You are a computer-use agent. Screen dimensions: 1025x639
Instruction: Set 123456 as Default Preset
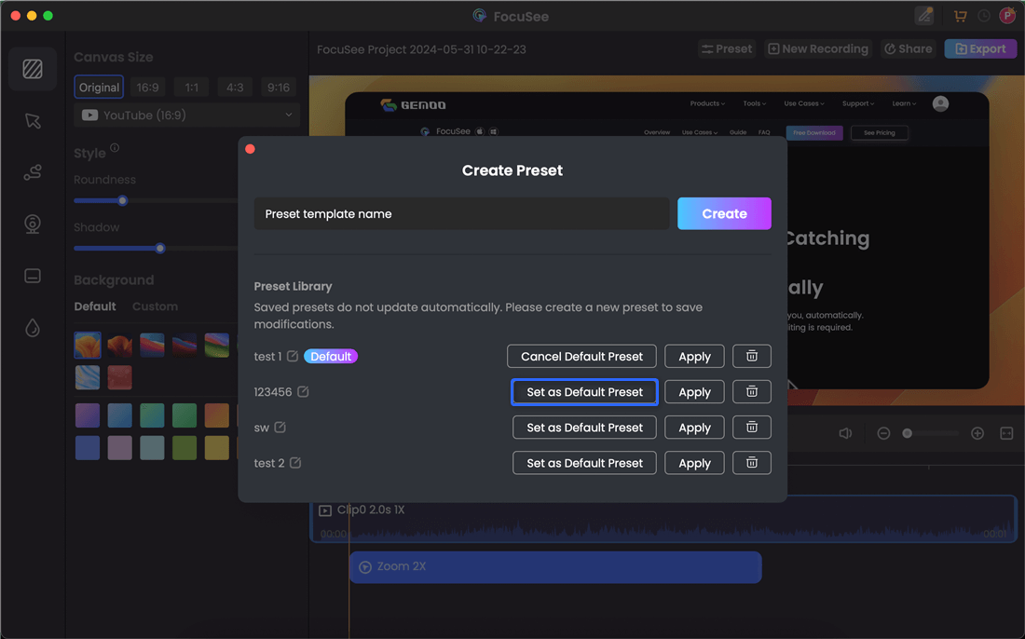[x=584, y=392]
